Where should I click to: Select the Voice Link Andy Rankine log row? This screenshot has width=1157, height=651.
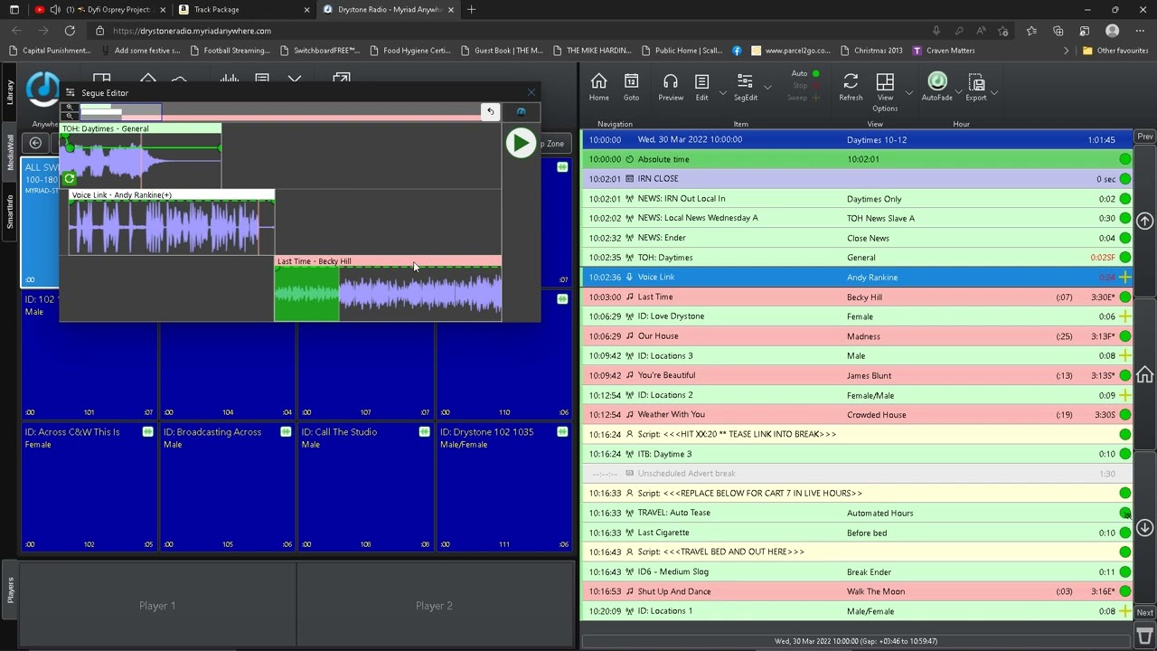tap(857, 277)
